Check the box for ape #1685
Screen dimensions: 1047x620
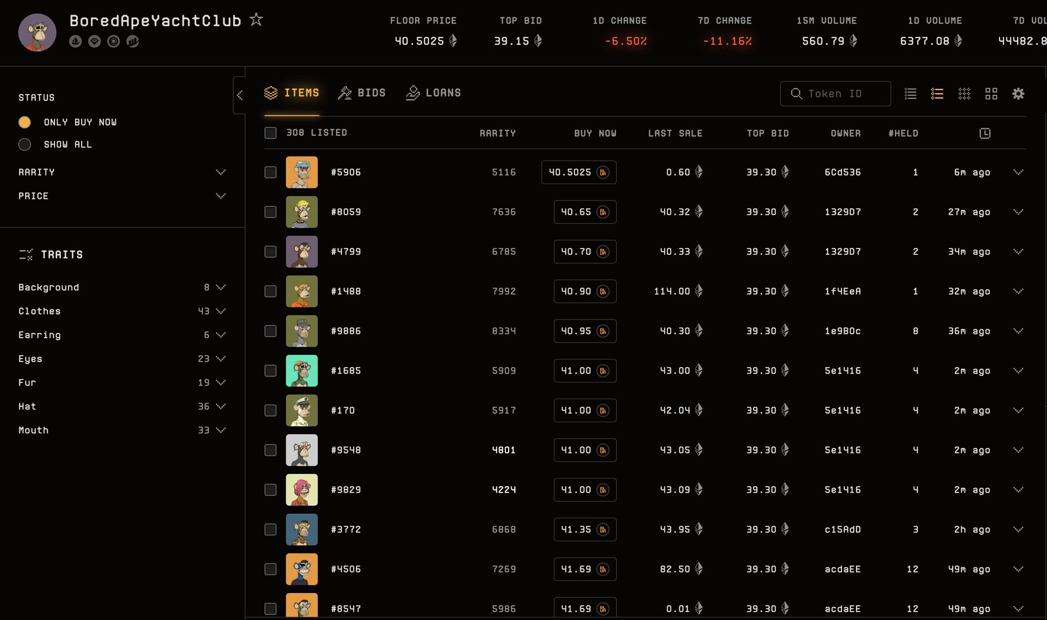[270, 371]
